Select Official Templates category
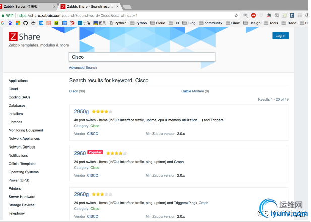 tap(22, 164)
